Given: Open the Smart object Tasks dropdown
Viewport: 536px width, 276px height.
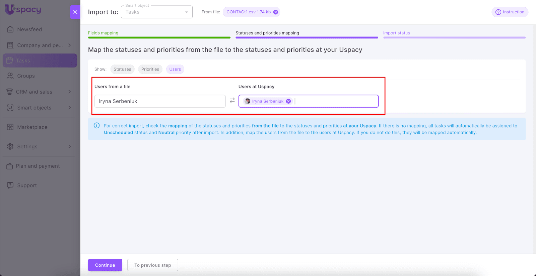Looking at the screenshot, I should click(156, 12).
